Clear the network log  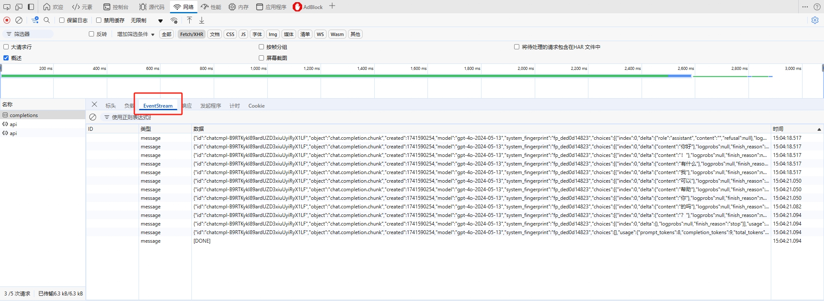pos(19,20)
